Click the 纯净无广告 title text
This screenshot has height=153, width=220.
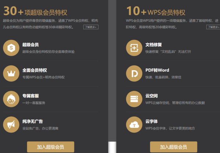click(x=32, y=122)
